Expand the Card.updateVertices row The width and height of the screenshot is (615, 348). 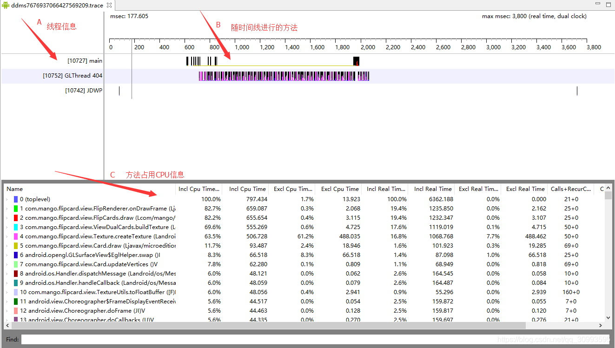(x=7, y=264)
